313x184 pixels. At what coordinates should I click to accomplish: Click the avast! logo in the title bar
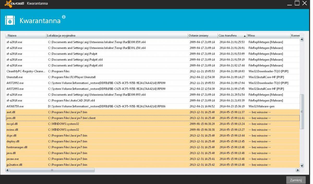pyautogui.click(x=14, y=3)
